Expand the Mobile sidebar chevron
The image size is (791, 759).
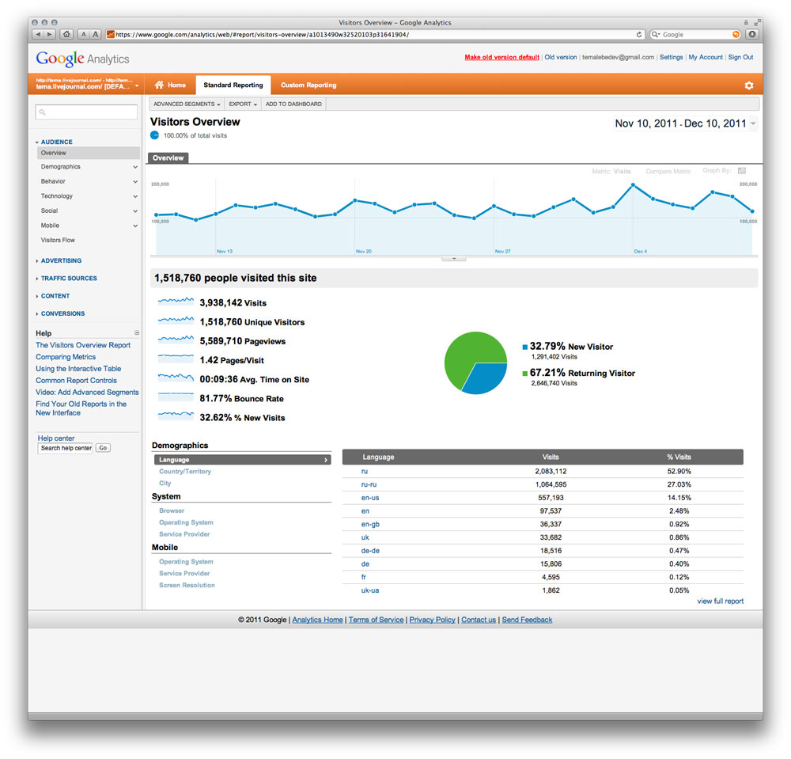point(135,226)
